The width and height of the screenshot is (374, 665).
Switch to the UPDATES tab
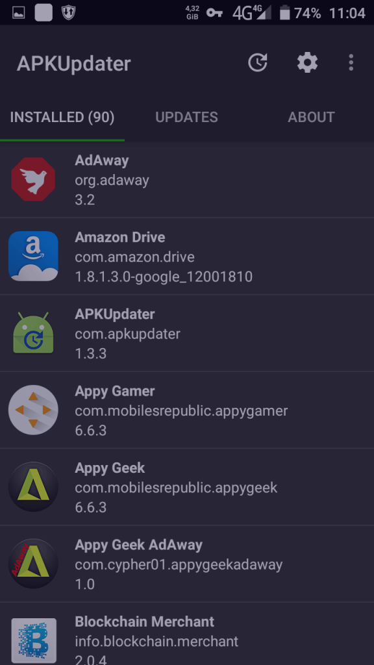tap(186, 117)
